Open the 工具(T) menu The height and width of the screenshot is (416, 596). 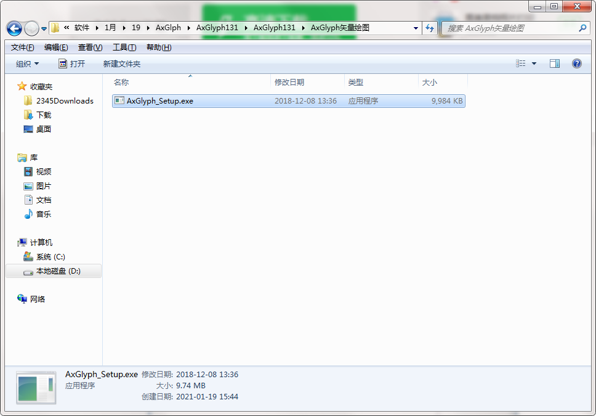click(124, 47)
